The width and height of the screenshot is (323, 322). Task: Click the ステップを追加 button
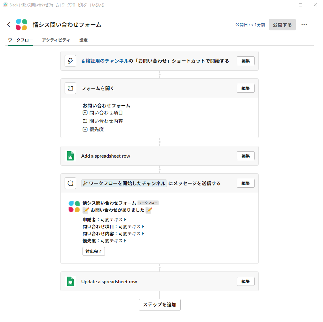(x=160, y=305)
